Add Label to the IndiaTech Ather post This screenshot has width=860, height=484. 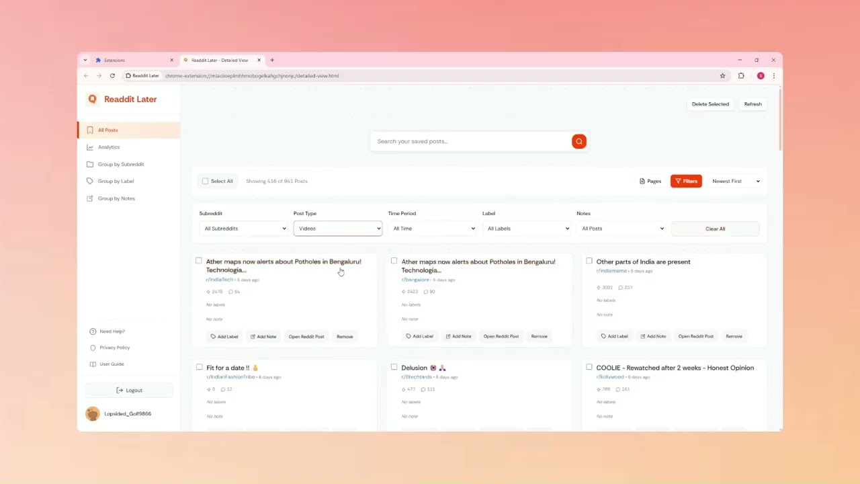tap(224, 336)
